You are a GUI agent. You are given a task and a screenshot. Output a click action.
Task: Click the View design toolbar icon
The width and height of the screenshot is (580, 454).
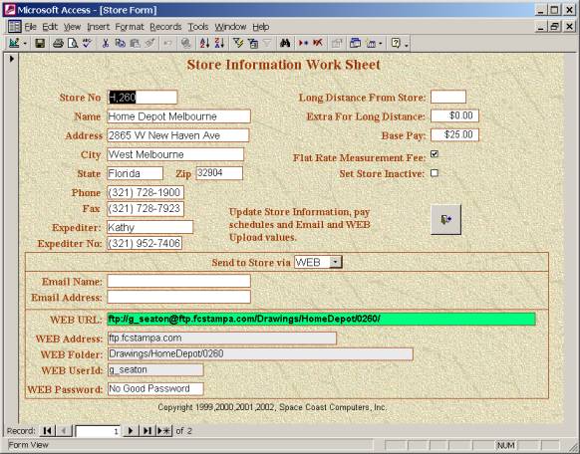pyautogui.click(x=14, y=43)
